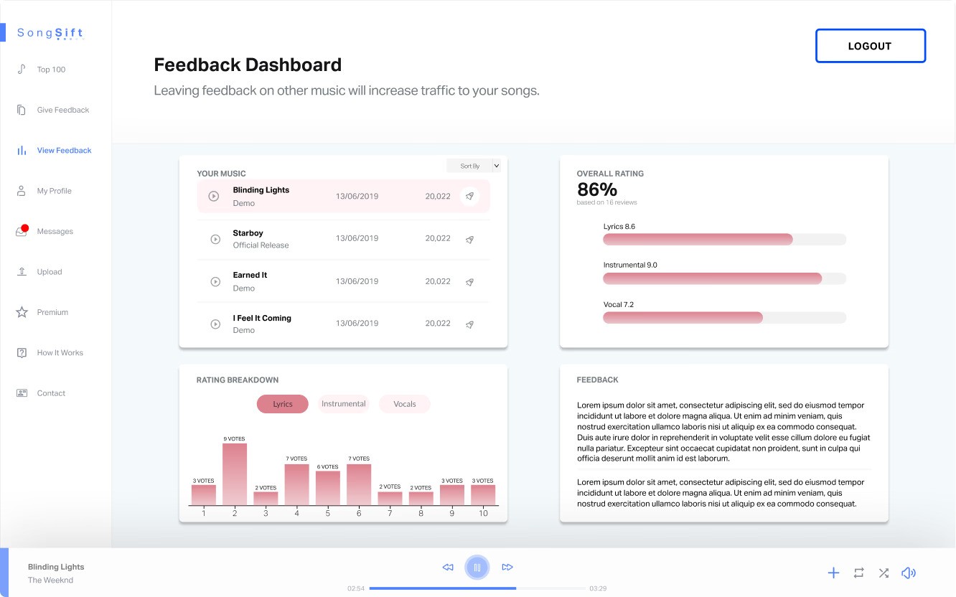The height and width of the screenshot is (597, 956).
Task: Select the Instrumental rating tab
Action: [x=344, y=404]
